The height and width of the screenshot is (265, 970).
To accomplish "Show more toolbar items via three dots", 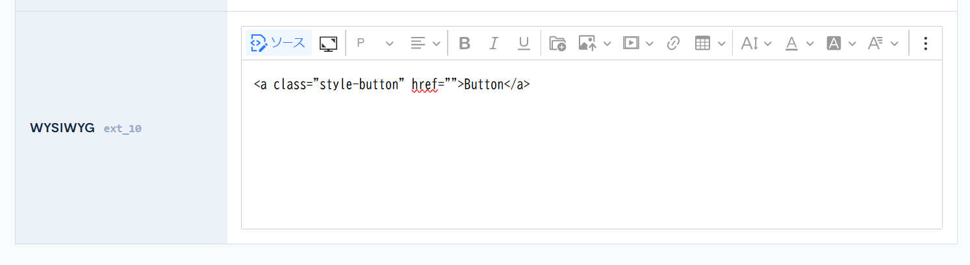I will 926,43.
